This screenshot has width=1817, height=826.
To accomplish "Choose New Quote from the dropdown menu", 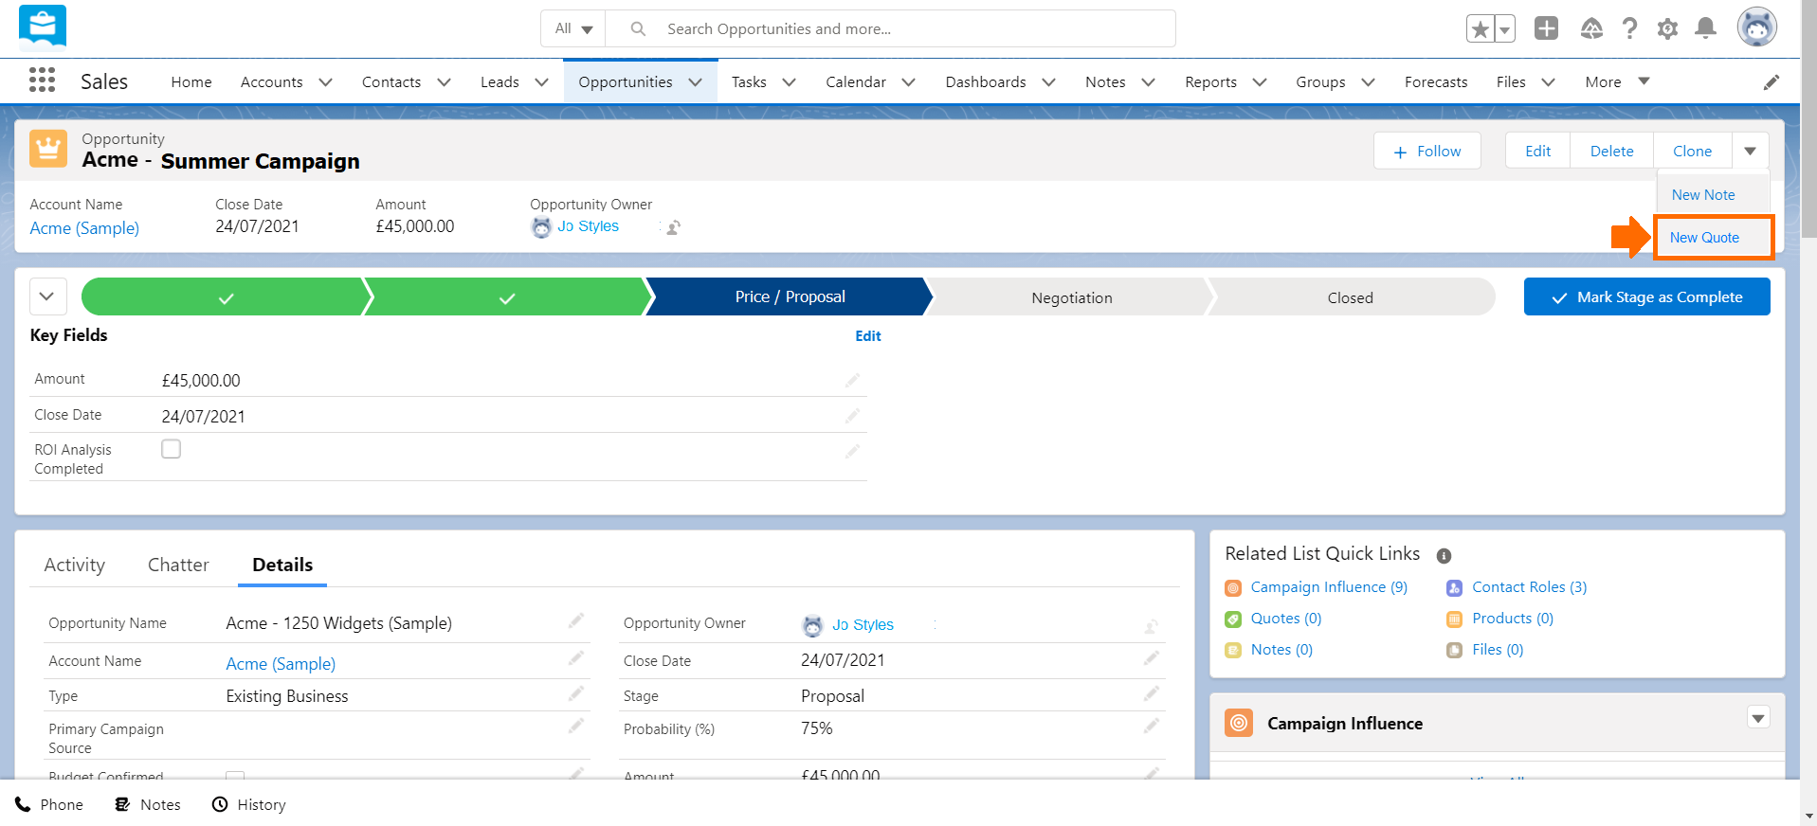I will (1714, 238).
